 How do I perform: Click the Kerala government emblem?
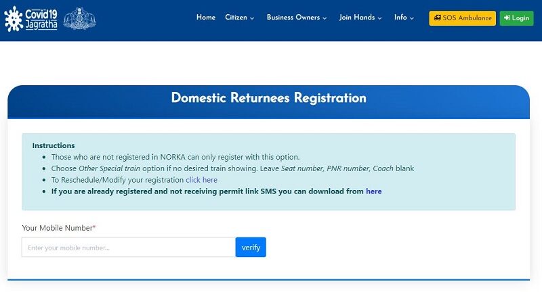coord(79,19)
